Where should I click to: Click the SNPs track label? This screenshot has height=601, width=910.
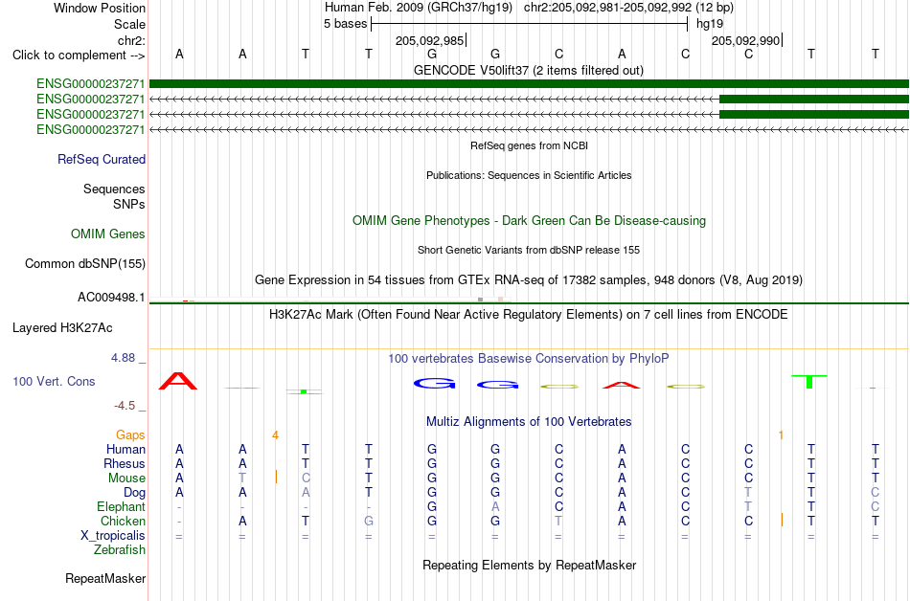tap(129, 204)
